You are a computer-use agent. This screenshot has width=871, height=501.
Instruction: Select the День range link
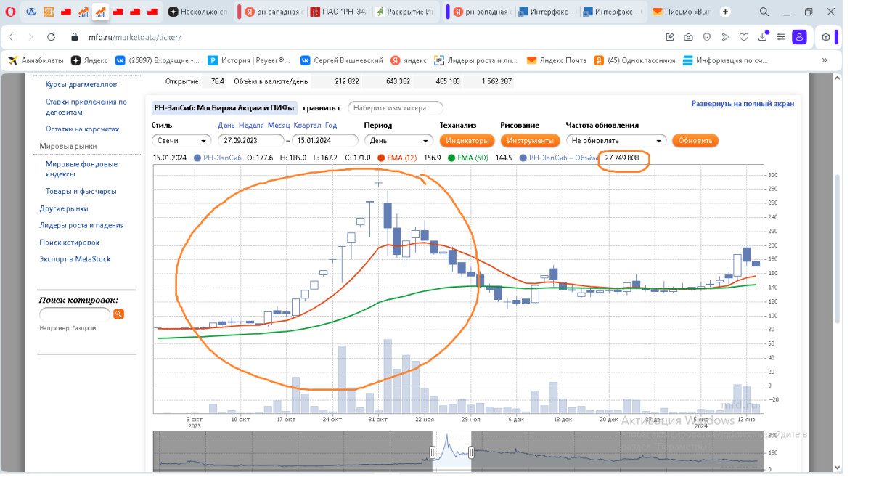[x=226, y=125]
